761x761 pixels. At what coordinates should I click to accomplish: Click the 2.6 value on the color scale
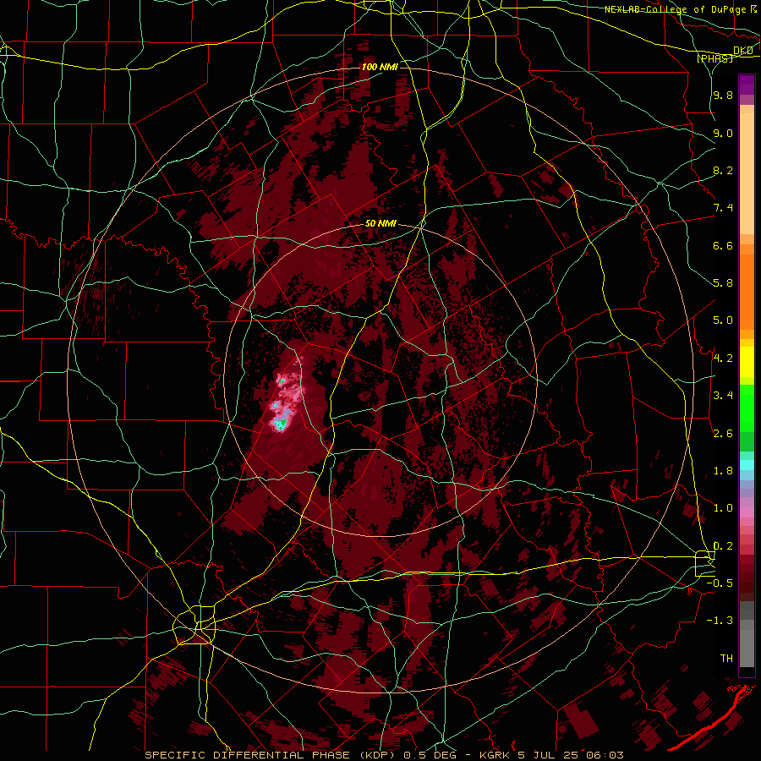[x=723, y=434]
